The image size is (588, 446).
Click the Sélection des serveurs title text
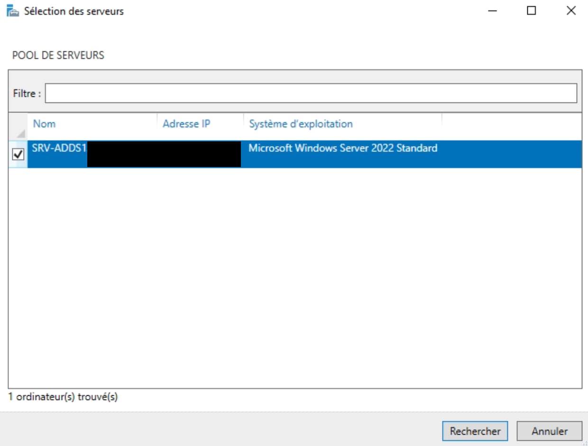coord(73,11)
